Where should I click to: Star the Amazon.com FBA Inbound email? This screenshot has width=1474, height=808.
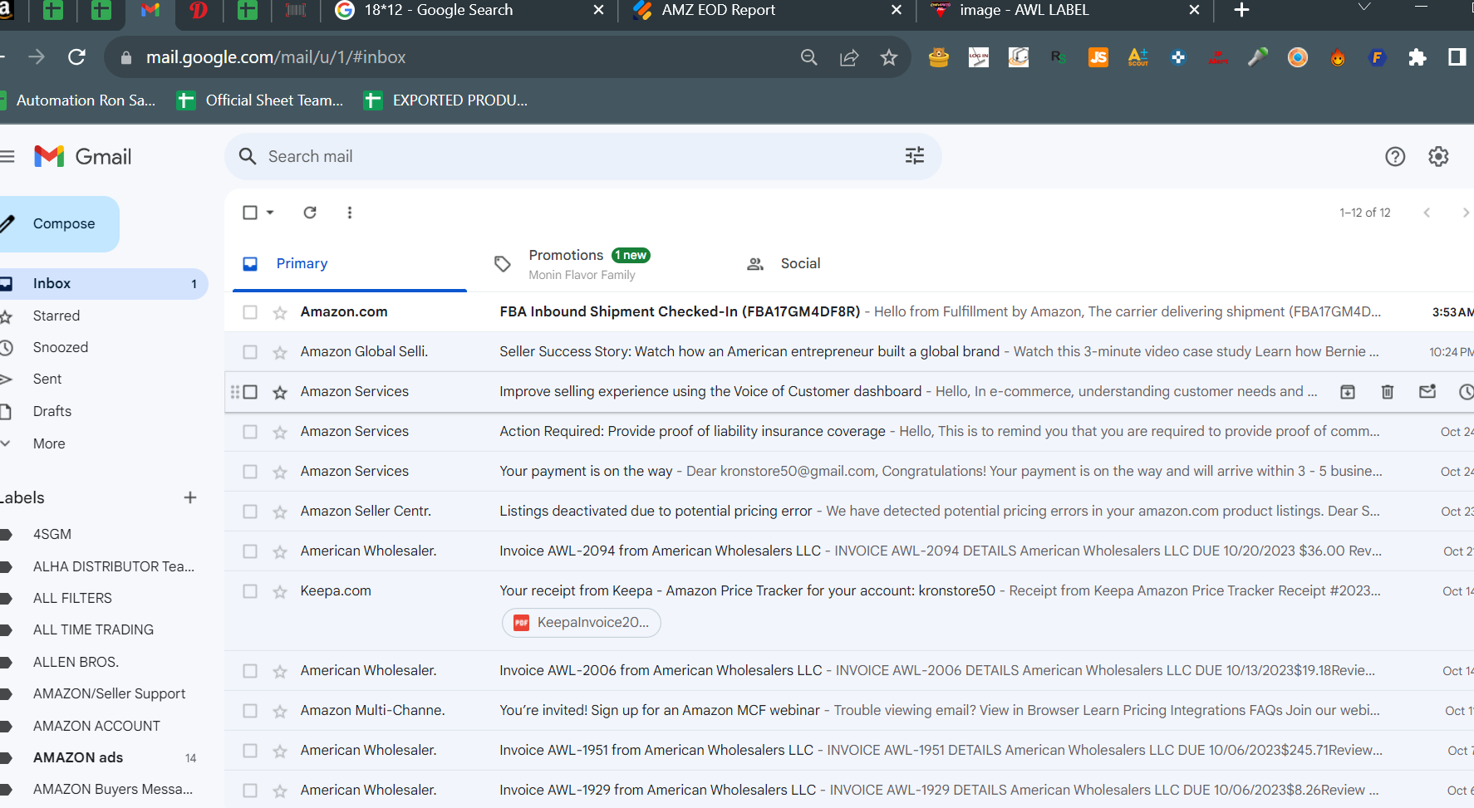[x=280, y=312]
